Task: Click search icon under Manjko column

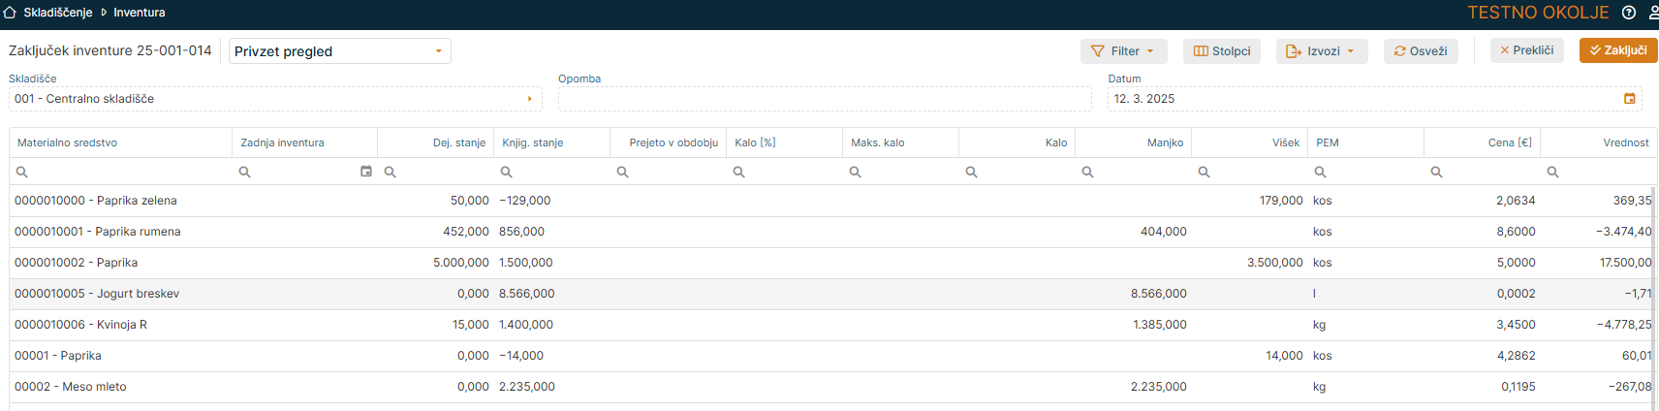Action: point(1088,172)
